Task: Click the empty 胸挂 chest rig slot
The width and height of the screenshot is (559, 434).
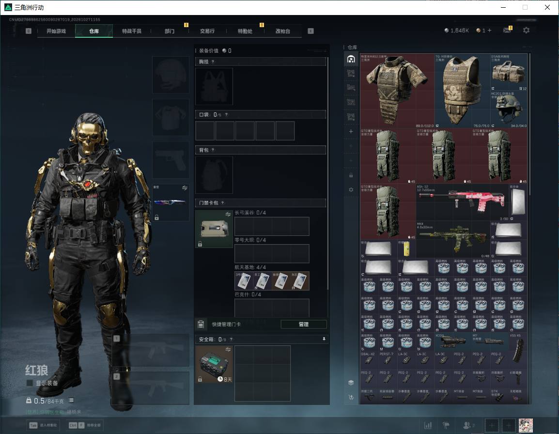Action: click(214, 86)
